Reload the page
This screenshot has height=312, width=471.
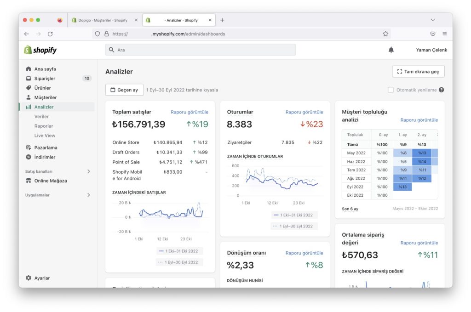pos(50,34)
